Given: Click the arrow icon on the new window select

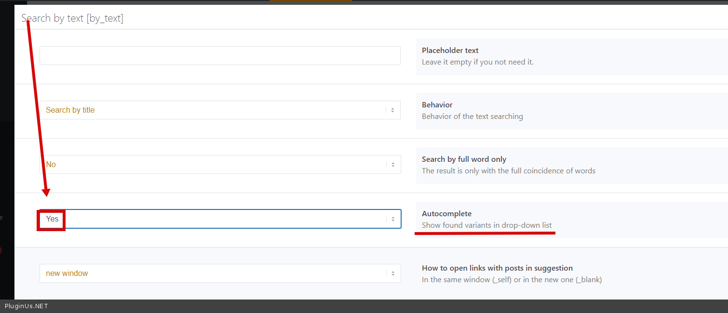Looking at the screenshot, I should pos(392,274).
